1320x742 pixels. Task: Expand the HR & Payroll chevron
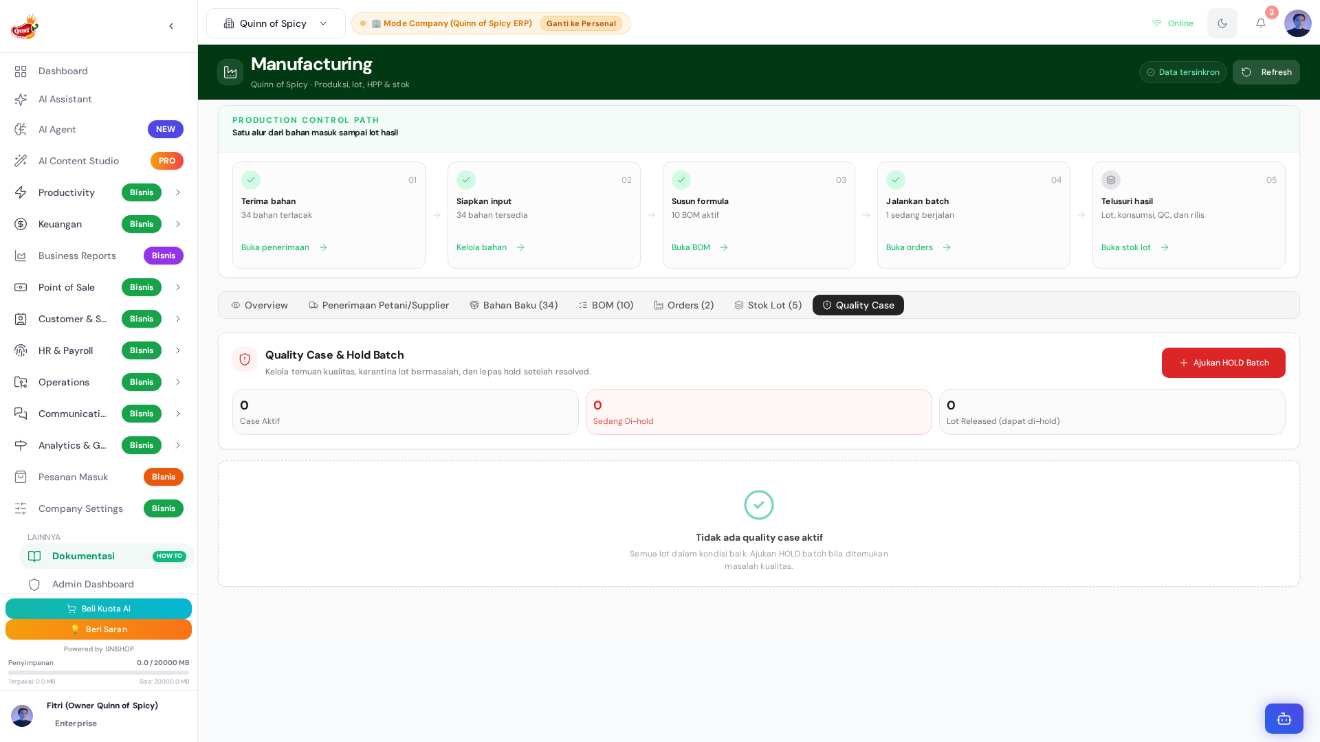pyautogui.click(x=178, y=350)
